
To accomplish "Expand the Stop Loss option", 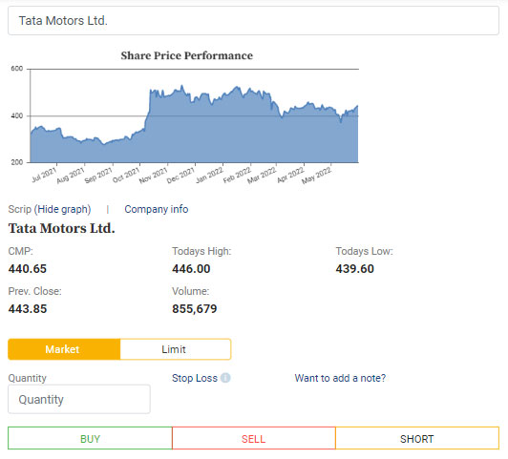I will point(195,378).
